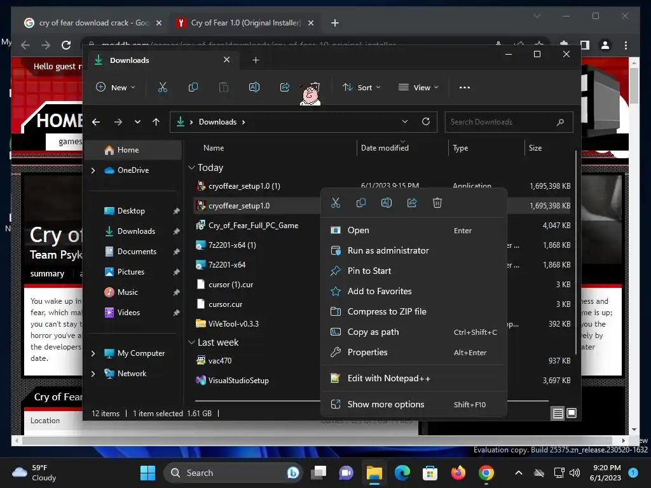Choose Pin to Start
This screenshot has height=488, width=651.
click(x=414, y=271)
